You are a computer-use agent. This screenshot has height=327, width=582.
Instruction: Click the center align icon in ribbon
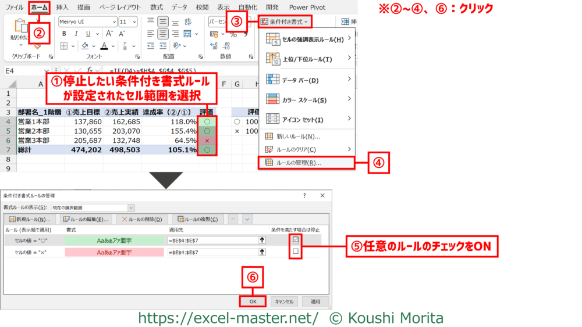164,34
